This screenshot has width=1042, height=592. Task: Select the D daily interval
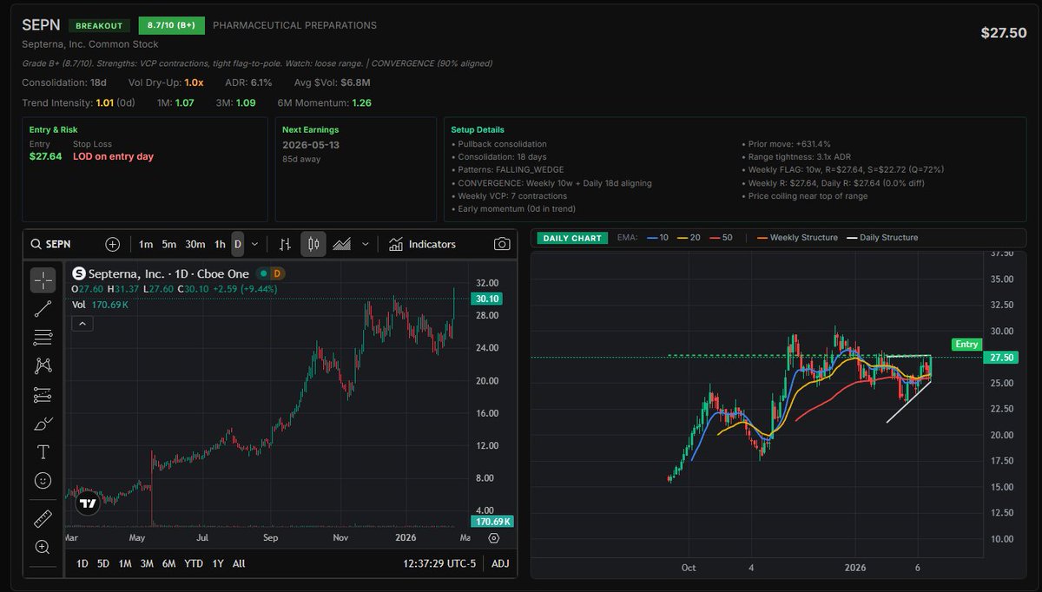(x=237, y=244)
